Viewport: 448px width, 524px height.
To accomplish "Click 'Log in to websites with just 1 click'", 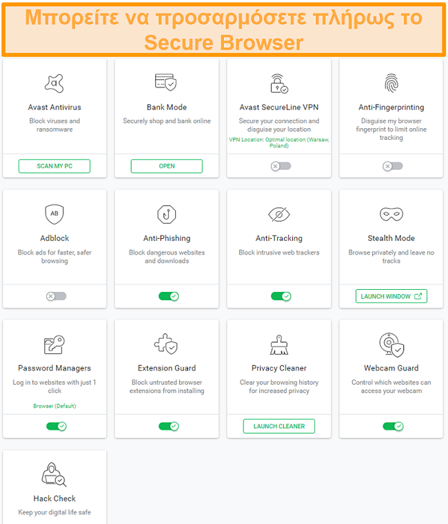I will 54,387.
